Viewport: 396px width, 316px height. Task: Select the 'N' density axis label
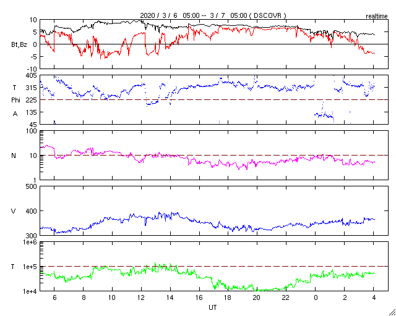(14, 156)
